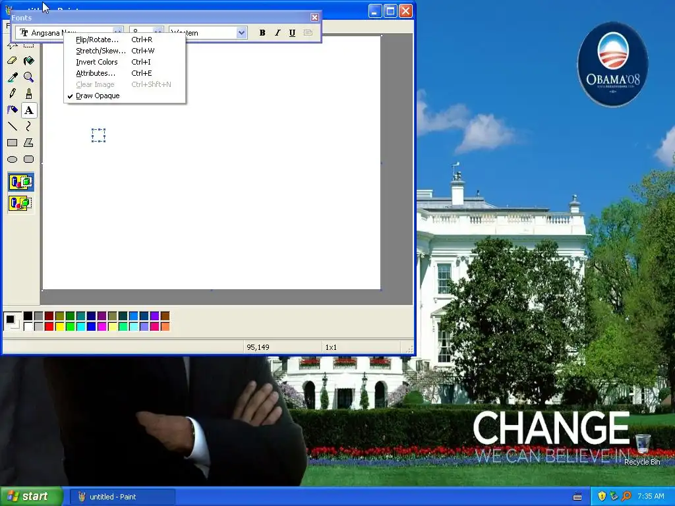
Task: Select the Ellipse shape tool
Action: click(x=12, y=159)
